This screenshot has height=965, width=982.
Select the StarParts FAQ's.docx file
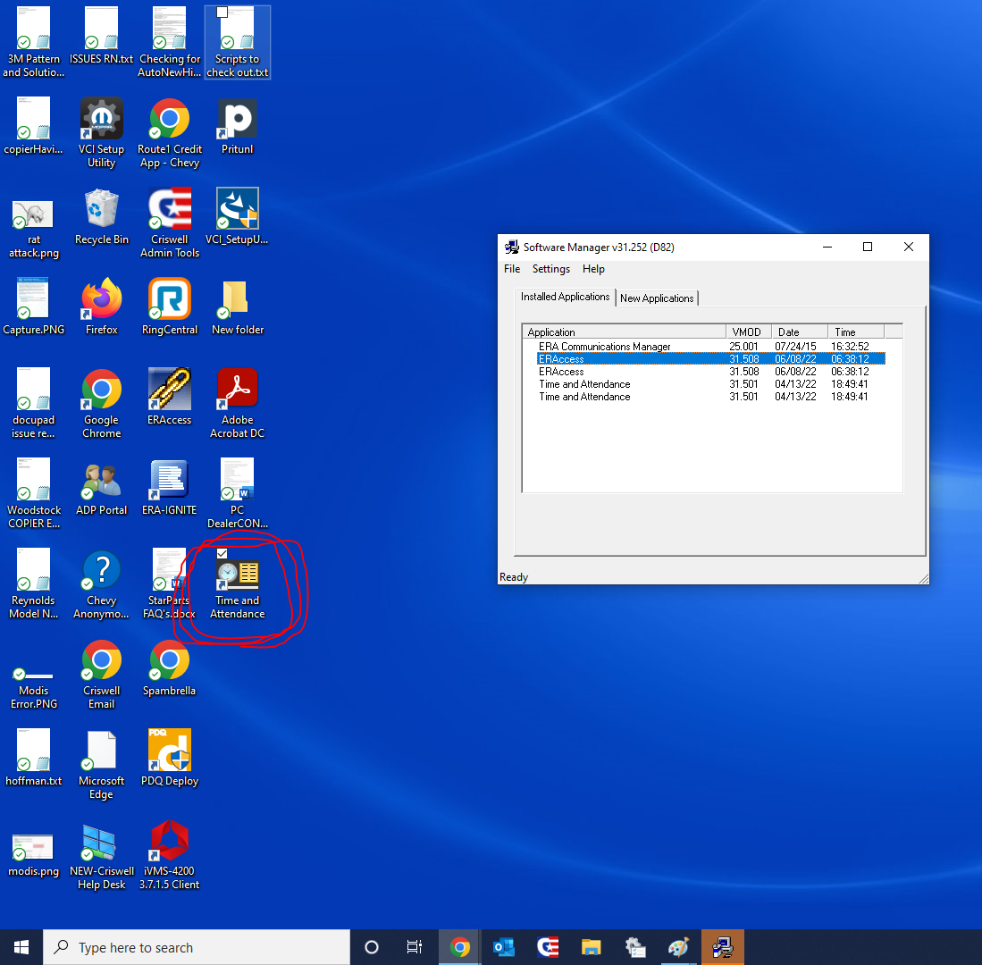click(169, 583)
